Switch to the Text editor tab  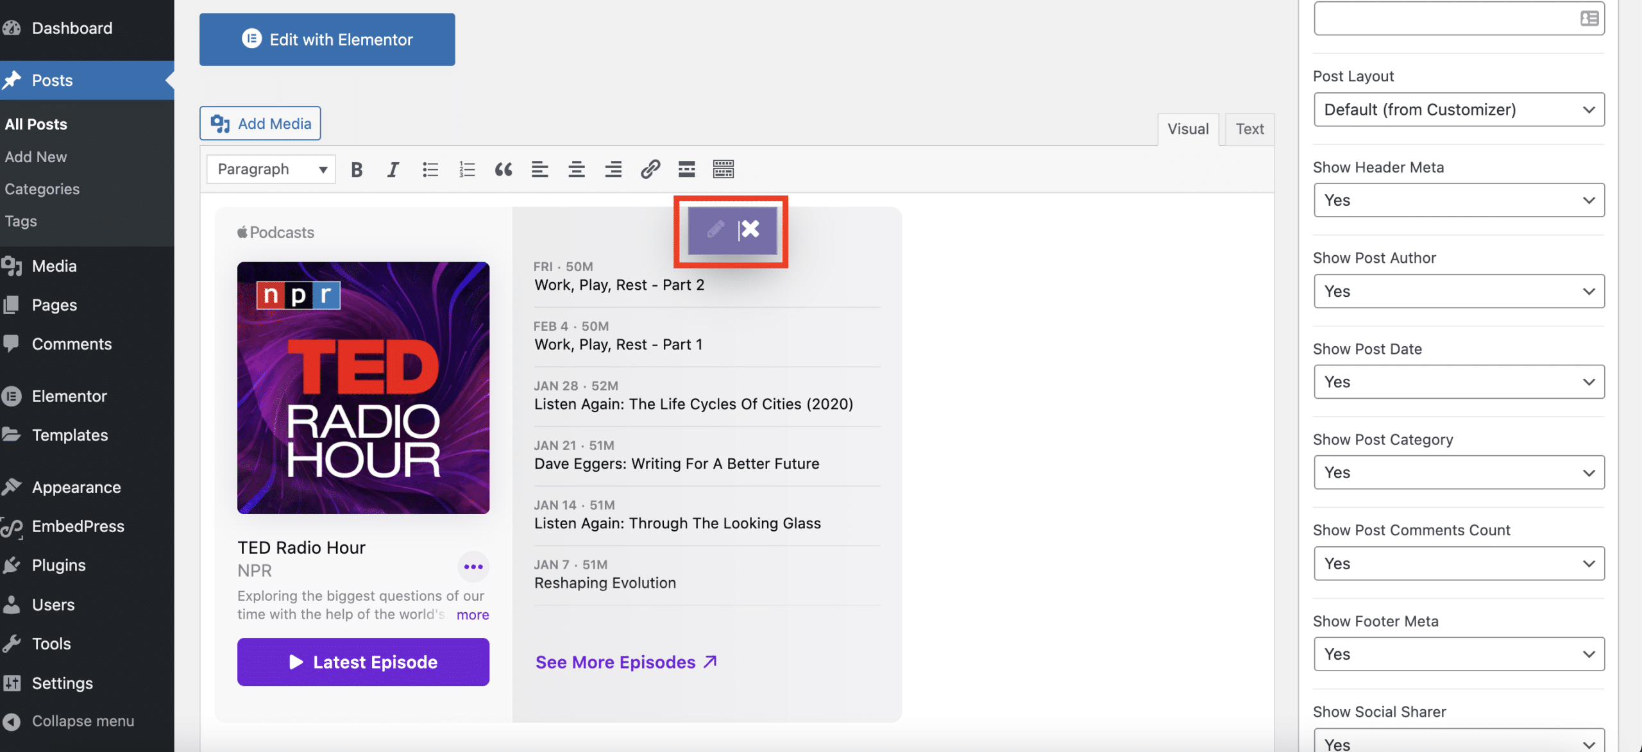coord(1248,128)
